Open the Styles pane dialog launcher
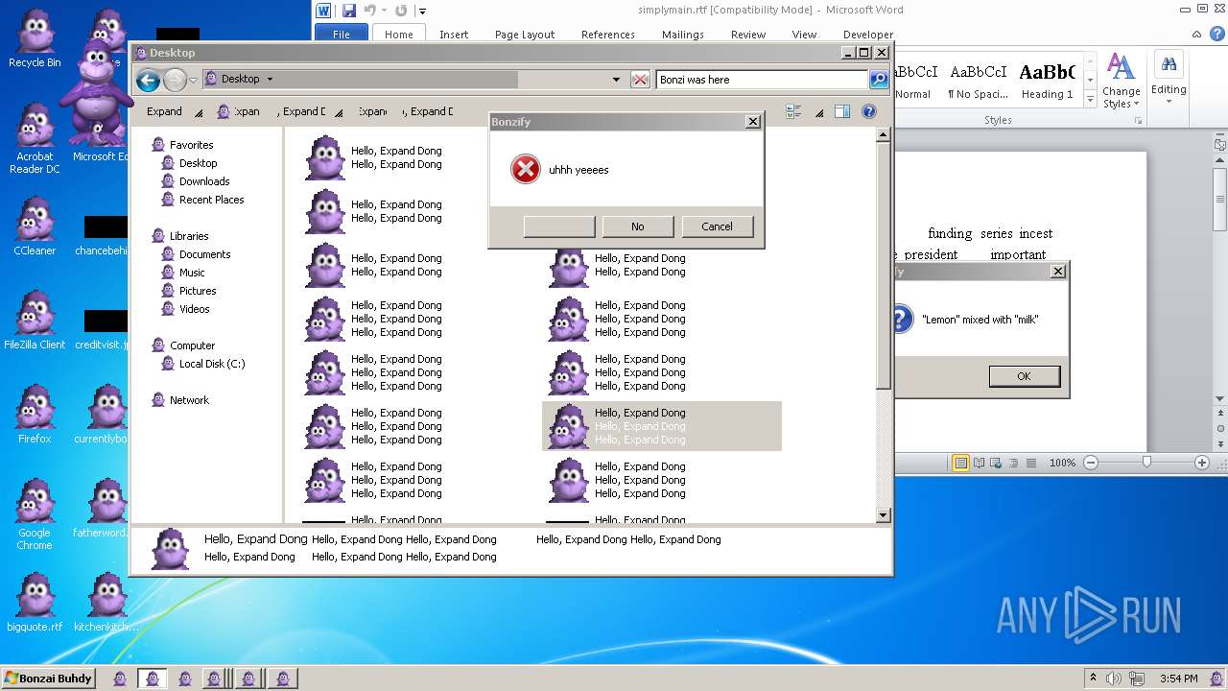The height and width of the screenshot is (691, 1228). pos(1139,121)
